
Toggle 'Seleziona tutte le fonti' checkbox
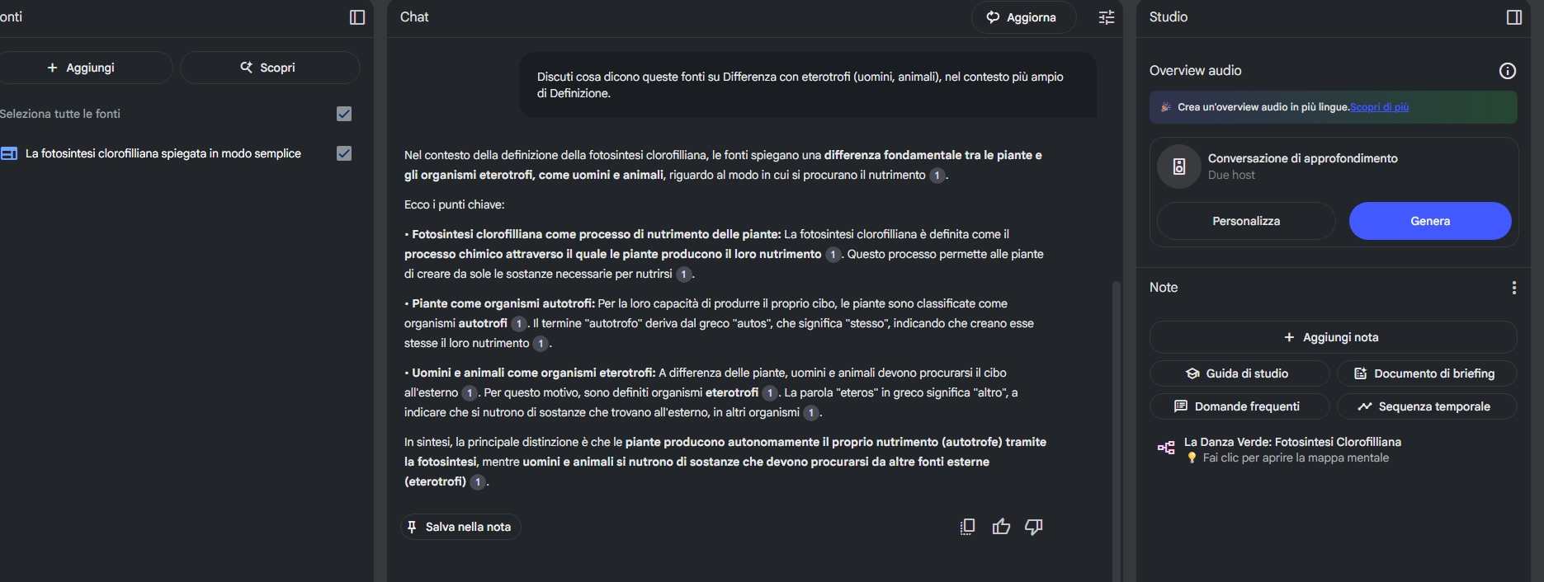coord(344,114)
